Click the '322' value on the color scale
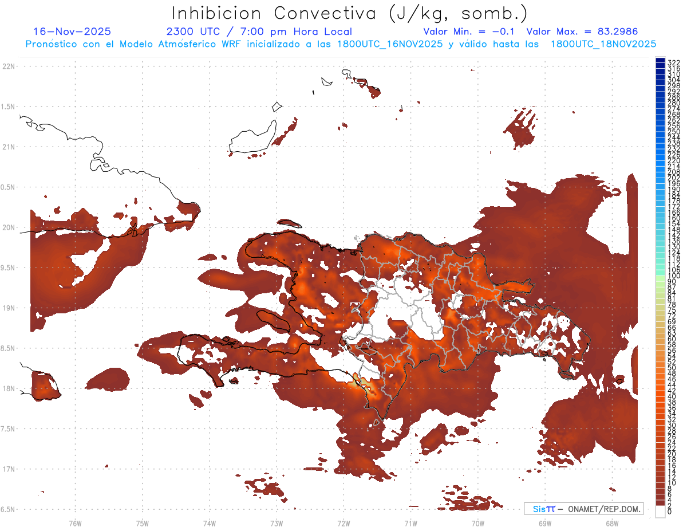The width and height of the screenshot is (687, 531). (673, 62)
